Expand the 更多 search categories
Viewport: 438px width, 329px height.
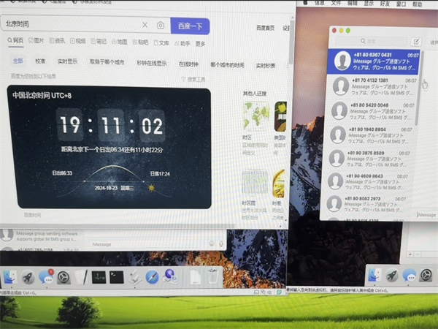[x=199, y=42]
